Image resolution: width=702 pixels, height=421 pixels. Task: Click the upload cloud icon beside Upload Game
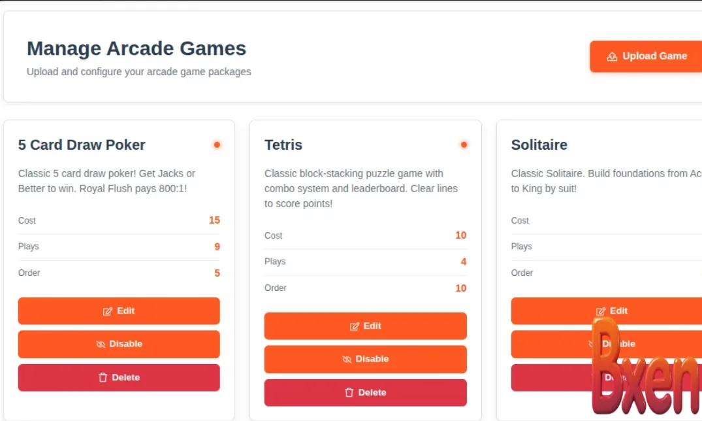612,57
